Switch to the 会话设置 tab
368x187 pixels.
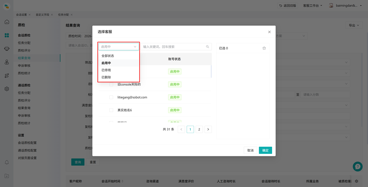click(x=21, y=15)
